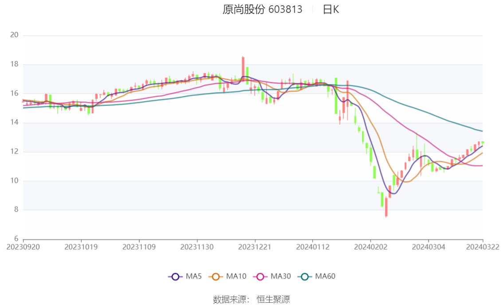Click the tallest red candlestick peaking above 18
The height and width of the screenshot is (305, 503).
pos(243,69)
